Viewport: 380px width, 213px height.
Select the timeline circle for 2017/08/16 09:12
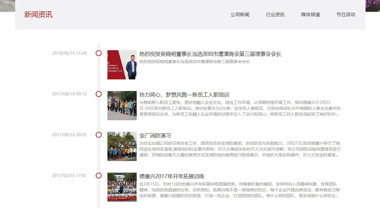(98, 94)
